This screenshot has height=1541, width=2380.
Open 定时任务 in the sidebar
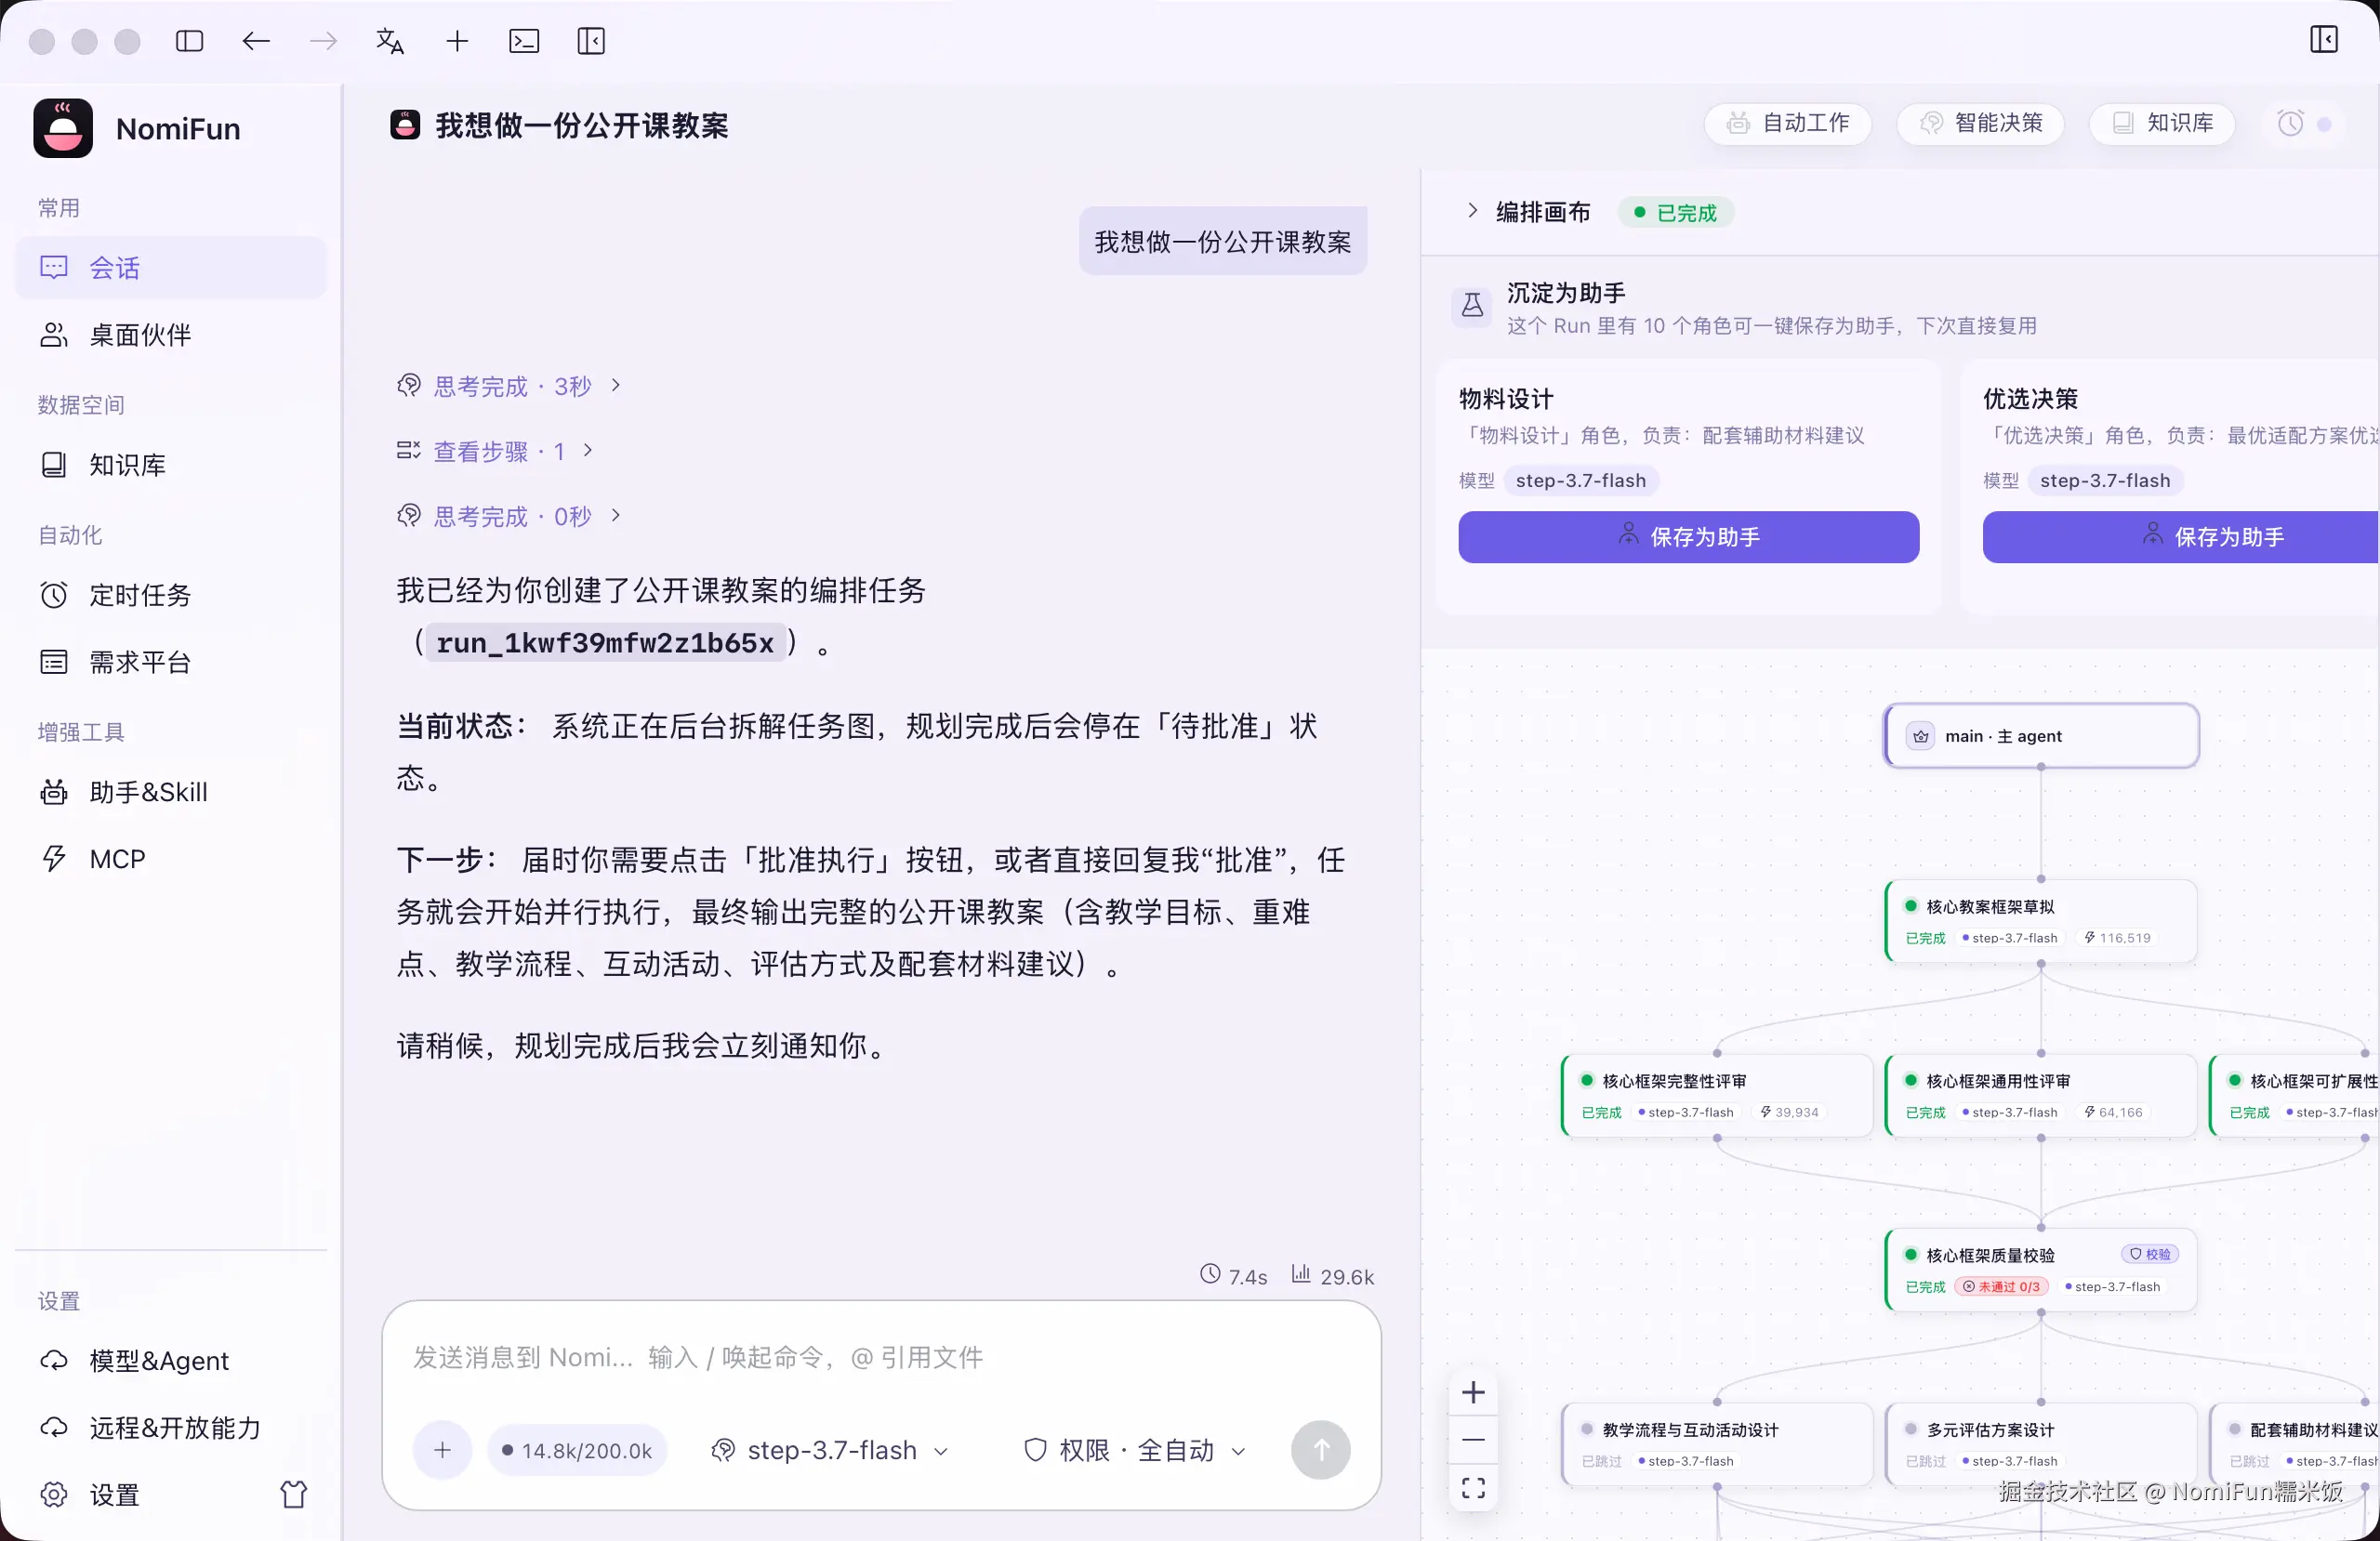[x=171, y=594]
